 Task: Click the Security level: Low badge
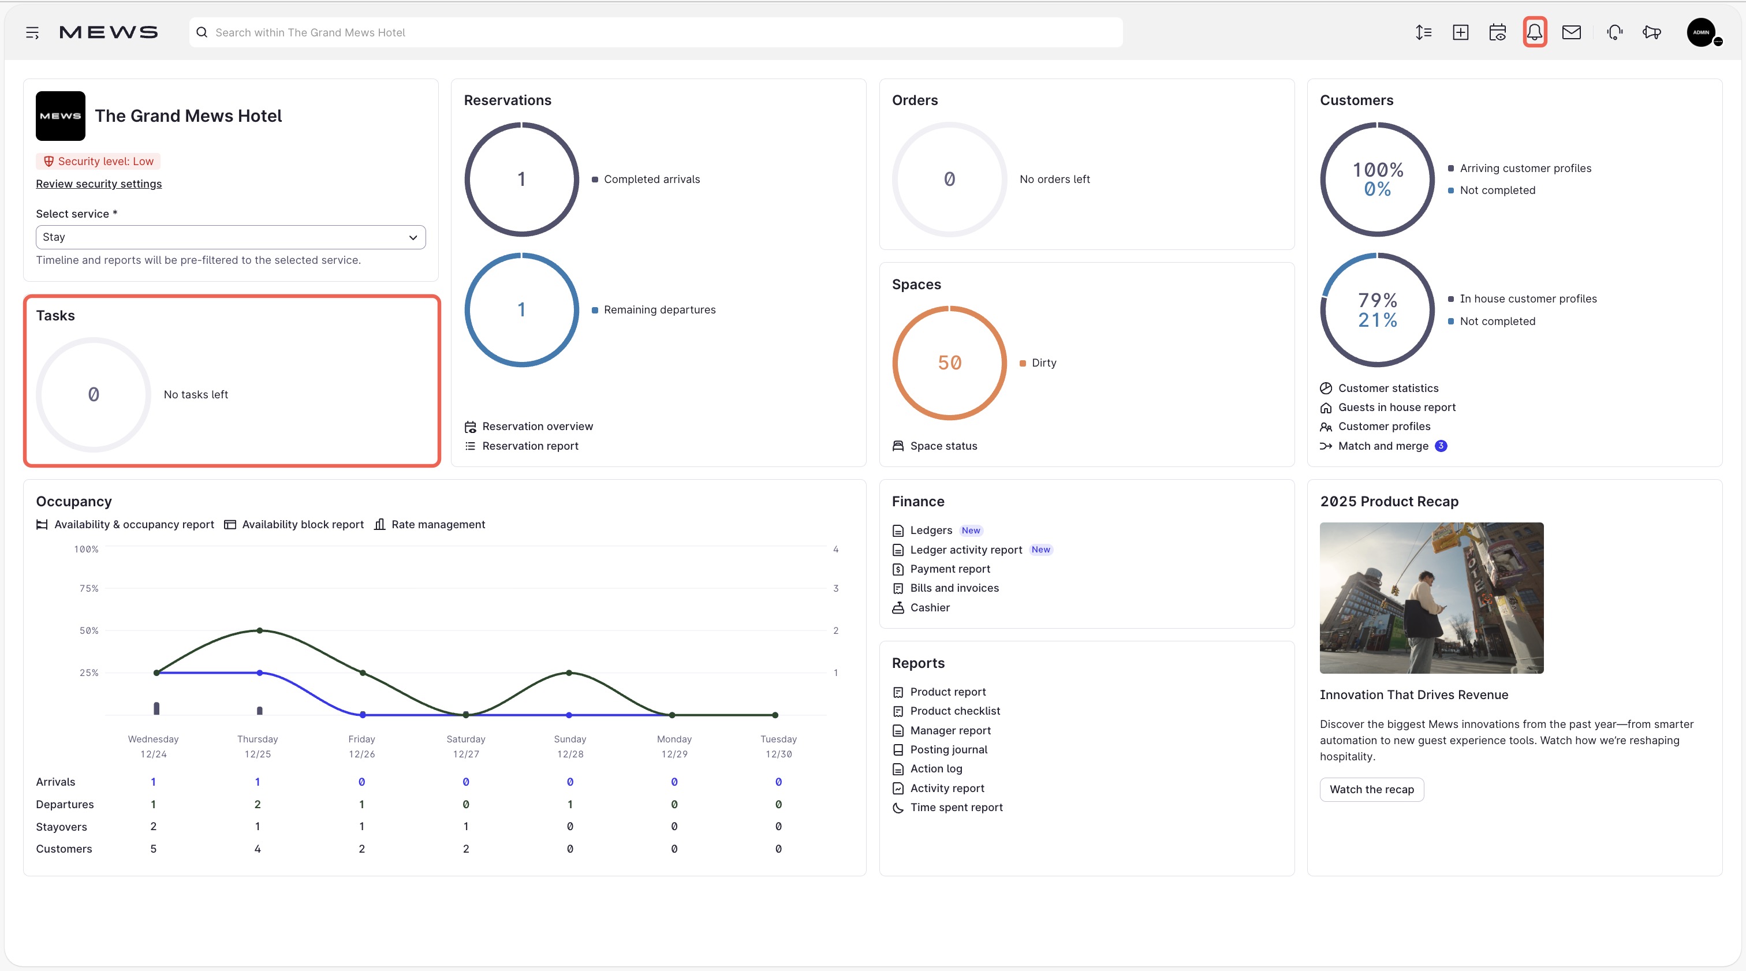98,161
